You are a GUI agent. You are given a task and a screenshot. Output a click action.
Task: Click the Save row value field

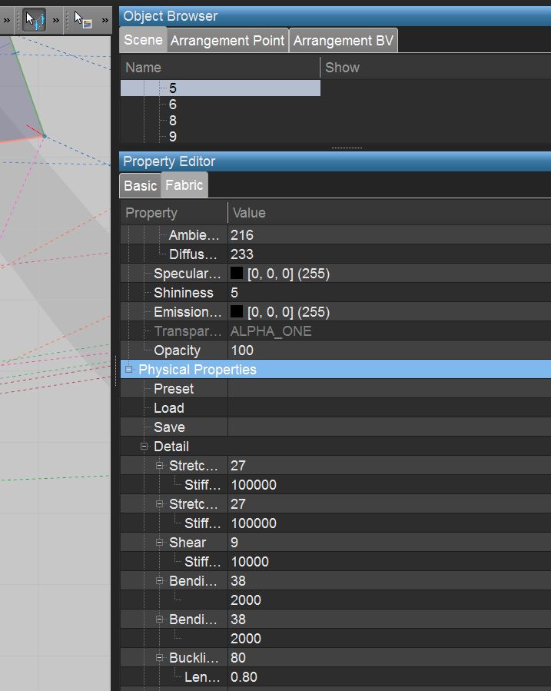[x=390, y=427]
